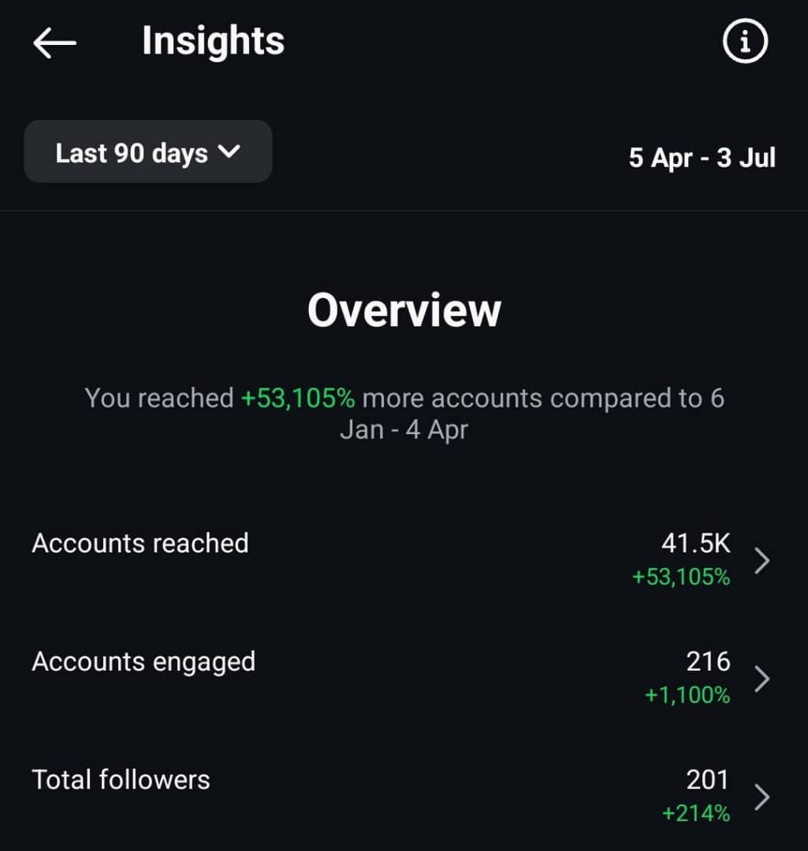
Task: Select the Overview heading
Action: 404,310
